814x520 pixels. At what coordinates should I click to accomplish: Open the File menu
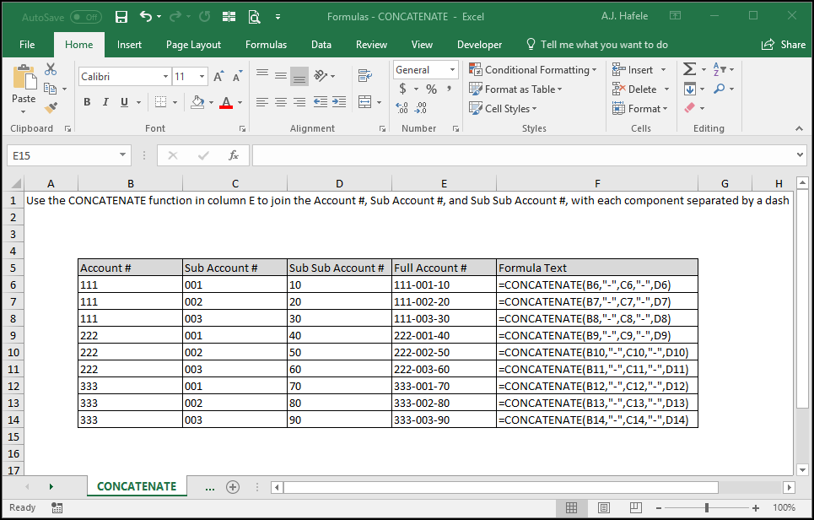pyautogui.click(x=27, y=45)
